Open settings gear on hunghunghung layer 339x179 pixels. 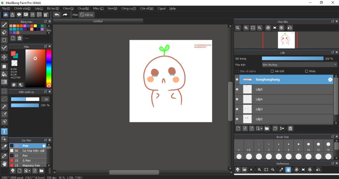click(330, 79)
